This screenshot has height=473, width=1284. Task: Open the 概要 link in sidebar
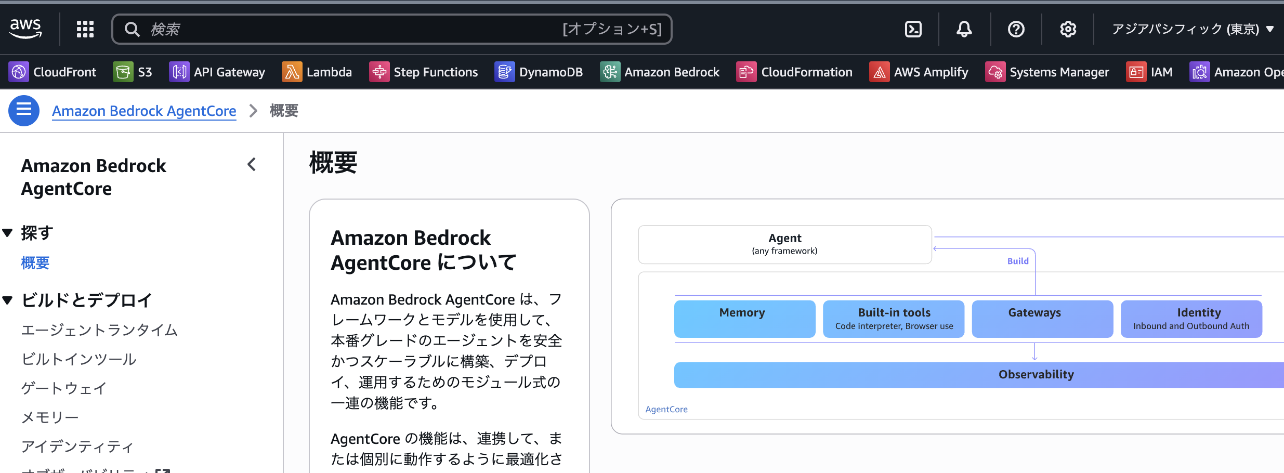35,263
